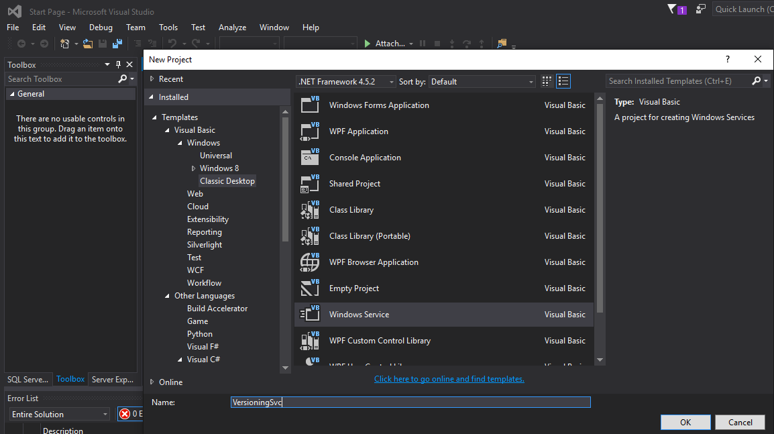Viewport: 774px width, 434px height.
Task: Click the Search Installed Templates field
Action: [x=679, y=81]
